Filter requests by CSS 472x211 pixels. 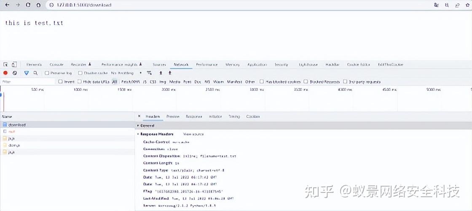pos(153,81)
